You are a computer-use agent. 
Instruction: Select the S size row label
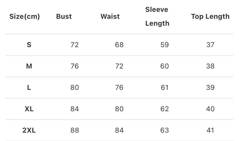pyautogui.click(x=29, y=45)
